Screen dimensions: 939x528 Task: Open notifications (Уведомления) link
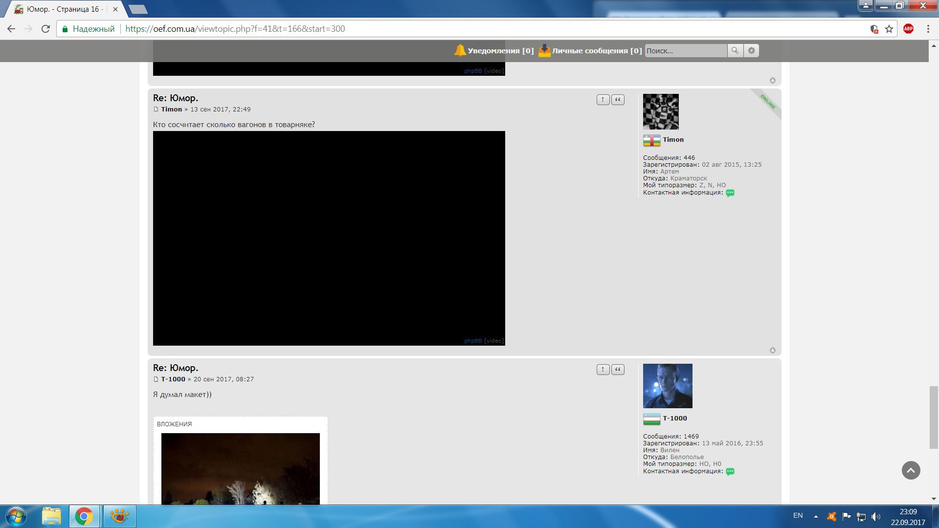tap(500, 51)
